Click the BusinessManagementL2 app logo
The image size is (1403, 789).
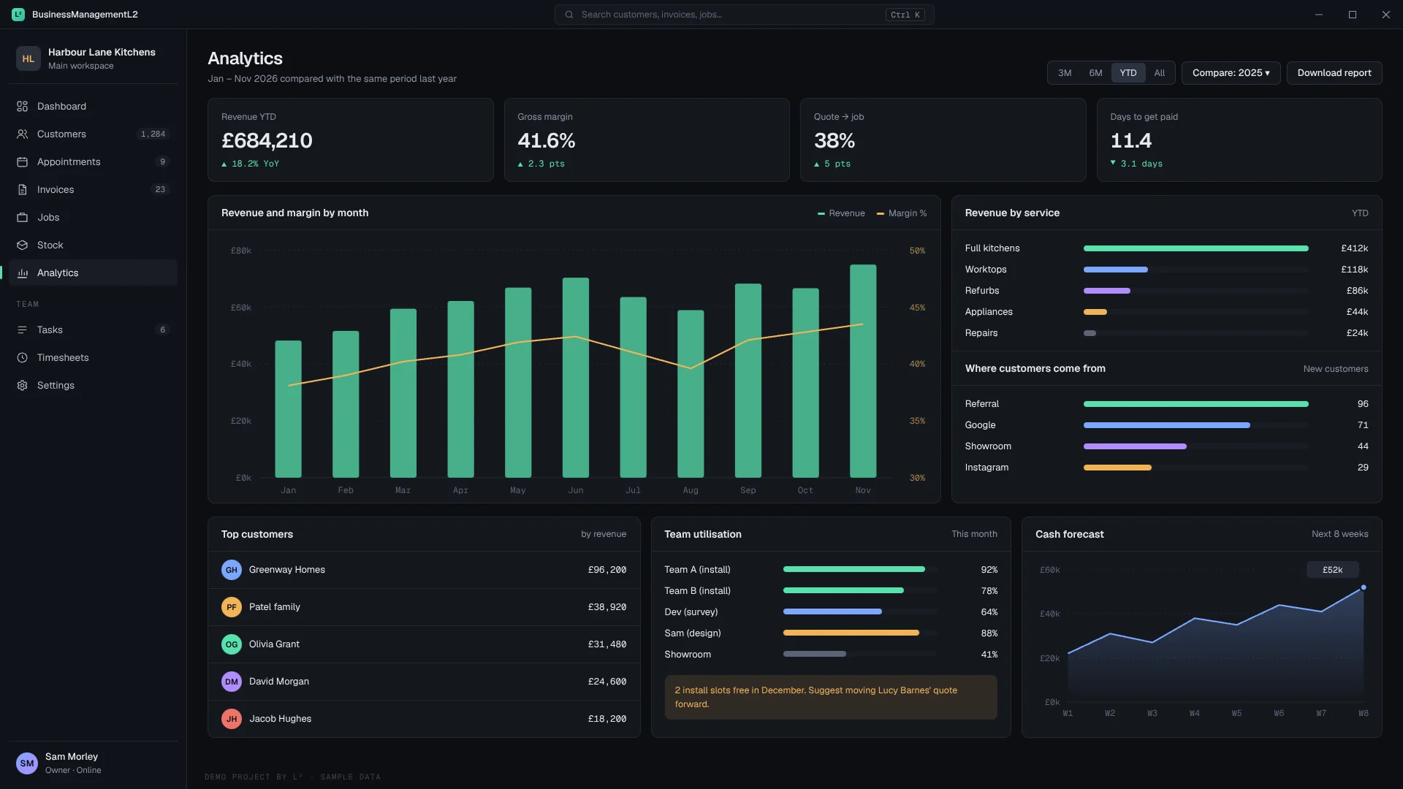(18, 15)
